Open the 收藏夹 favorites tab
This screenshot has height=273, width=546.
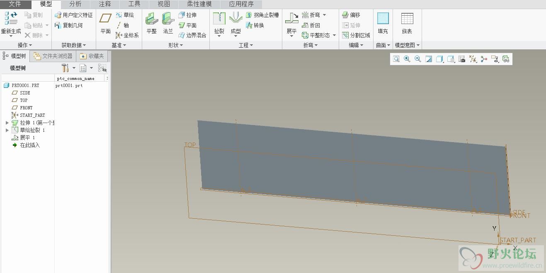92,56
